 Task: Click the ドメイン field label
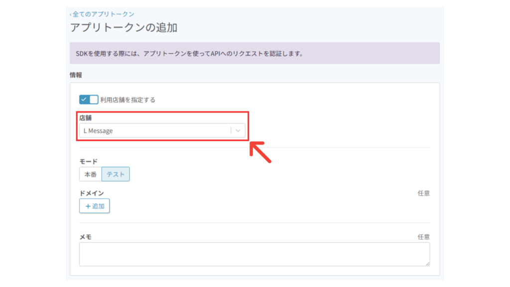[92, 193]
